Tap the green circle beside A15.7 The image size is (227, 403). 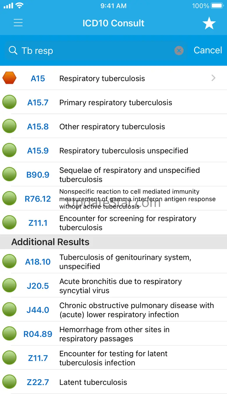tap(9, 102)
